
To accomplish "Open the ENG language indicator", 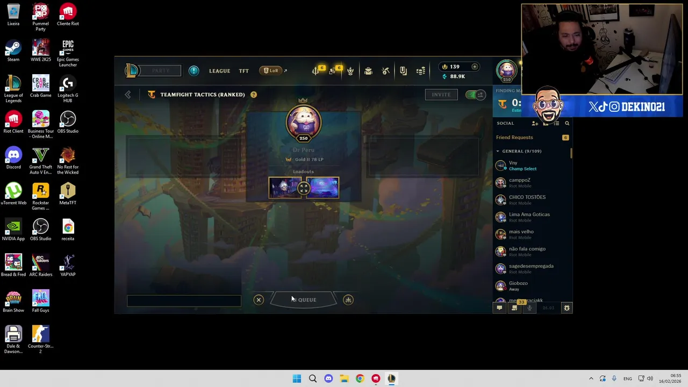I will pyautogui.click(x=627, y=379).
